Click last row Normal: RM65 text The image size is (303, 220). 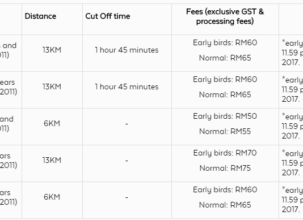point(225,205)
